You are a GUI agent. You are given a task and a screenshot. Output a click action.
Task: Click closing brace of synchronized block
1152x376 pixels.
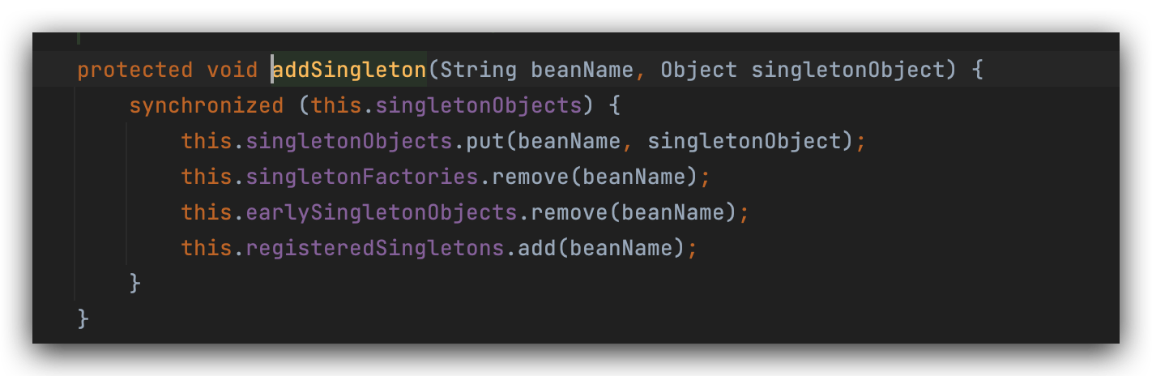(x=135, y=283)
